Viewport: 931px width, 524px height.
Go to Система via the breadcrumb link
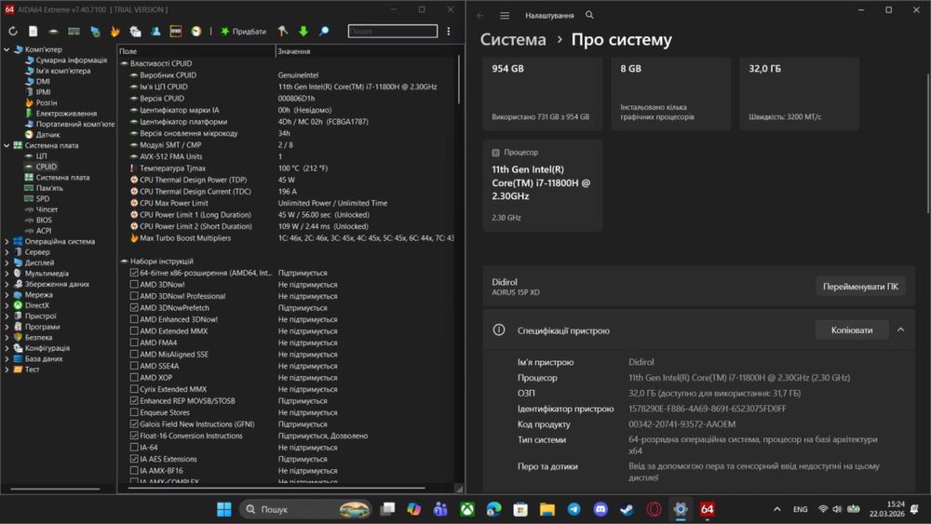pyautogui.click(x=513, y=40)
